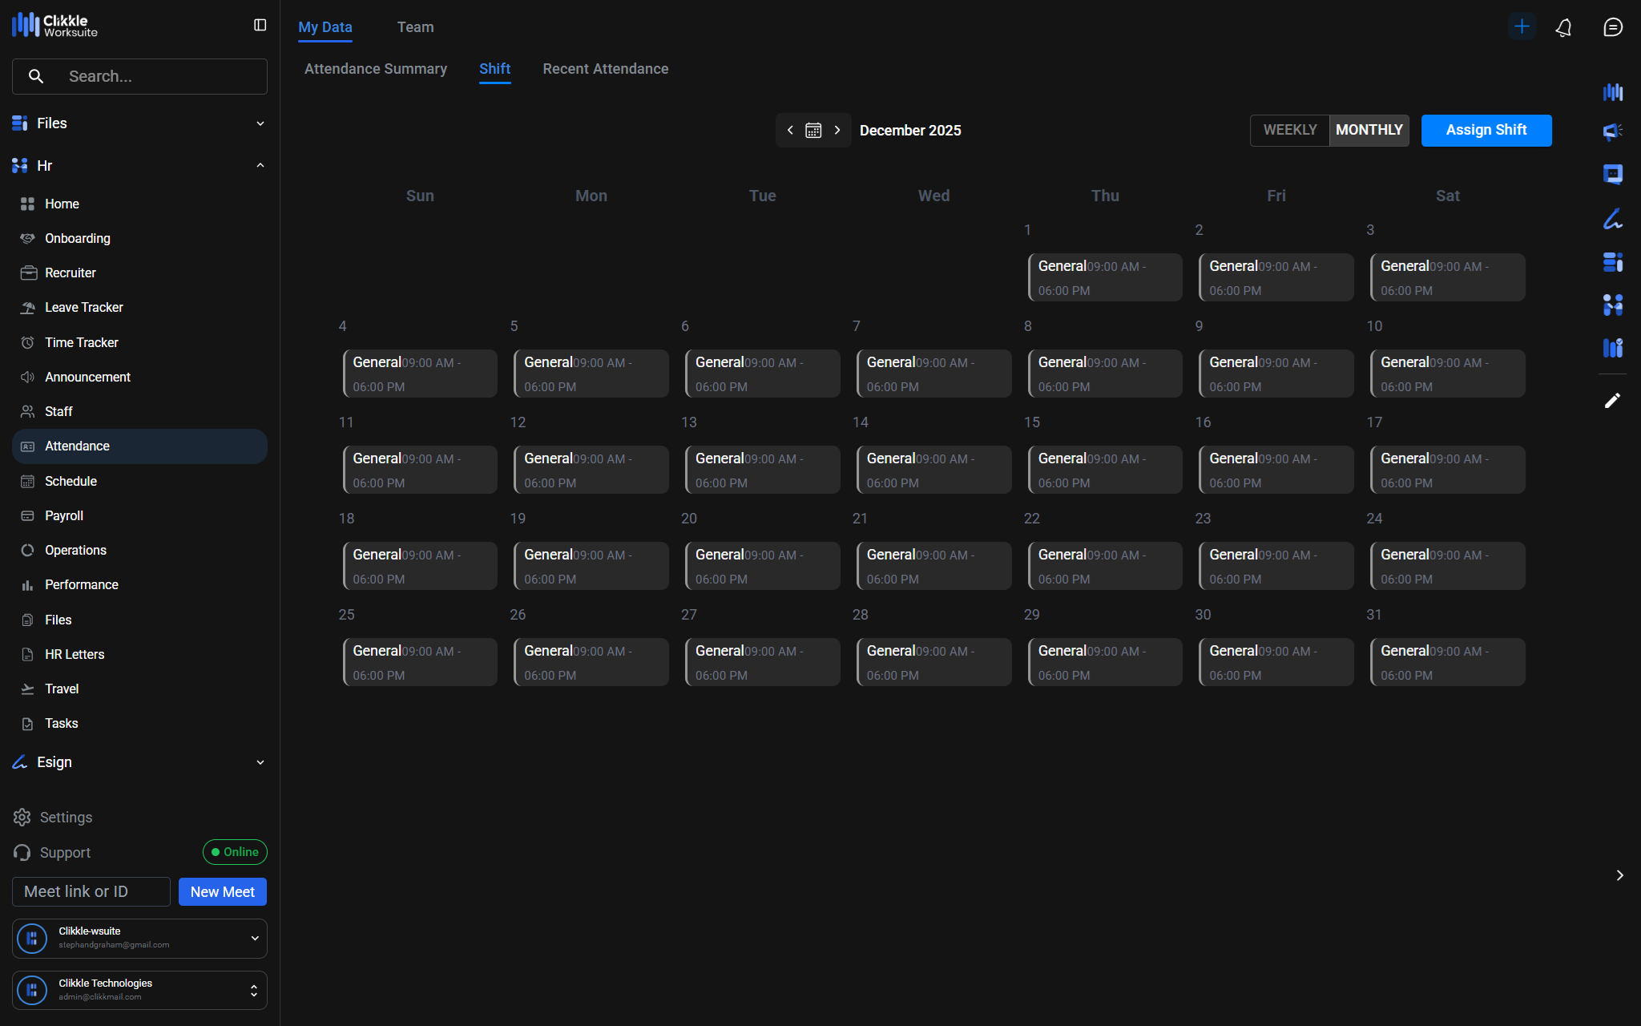Viewport: 1641px width, 1026px height.
Task: Open the Leave Tracker sidebar item
Action: pos(83,307)
